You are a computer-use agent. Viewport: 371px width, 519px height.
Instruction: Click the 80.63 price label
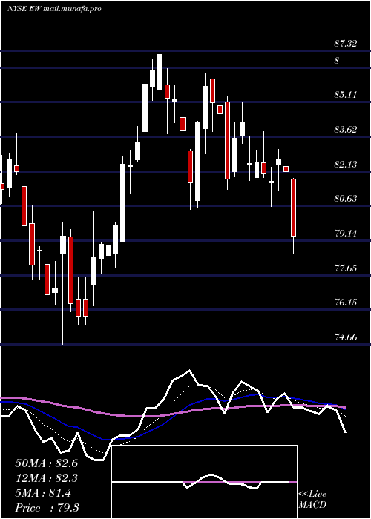pos(346,199)
